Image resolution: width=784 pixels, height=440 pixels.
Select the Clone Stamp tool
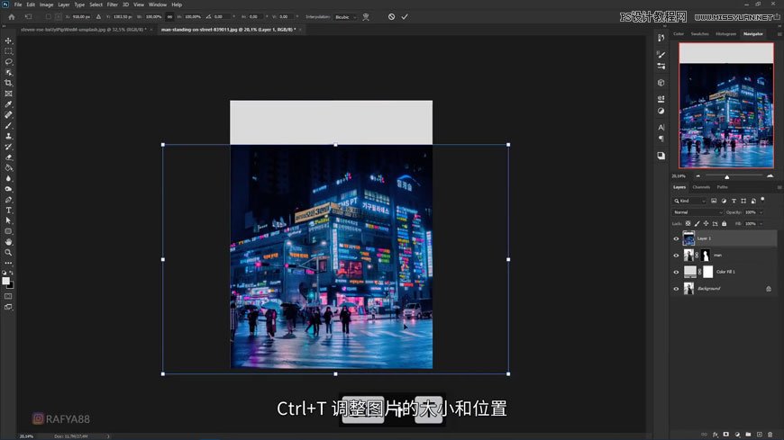coord(8,136)
